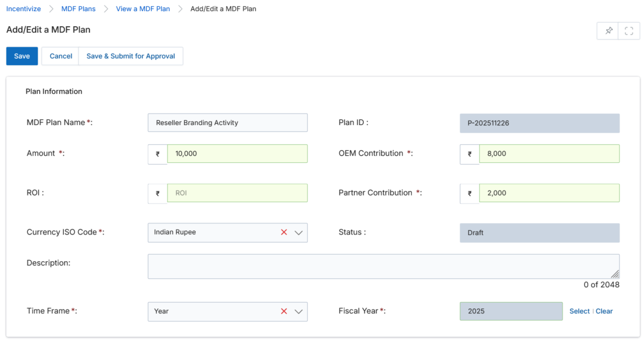Viewport: 644px width, 341px height.
Task: Edit Partner Contribution value 2,000
Action: [549, 193]
